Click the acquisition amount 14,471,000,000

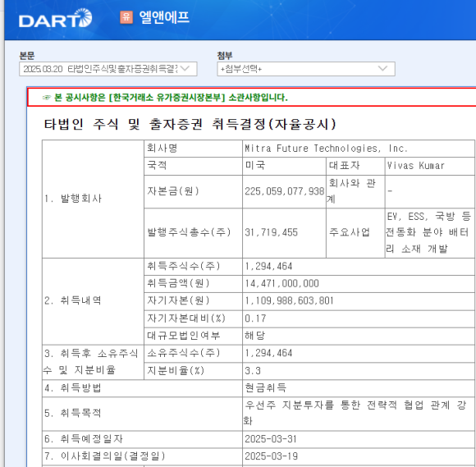(281, 284)
